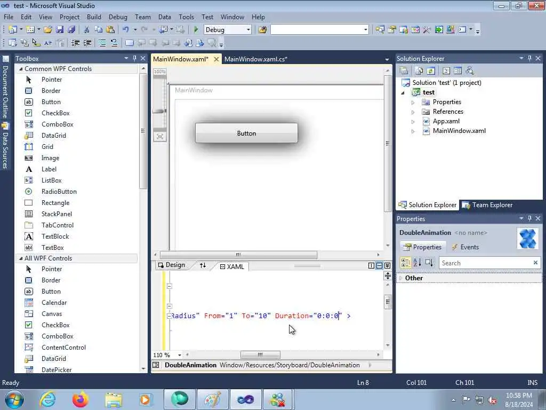Switch to the XAML view button
Screen dimensions: 546x410
coord(232,266)
